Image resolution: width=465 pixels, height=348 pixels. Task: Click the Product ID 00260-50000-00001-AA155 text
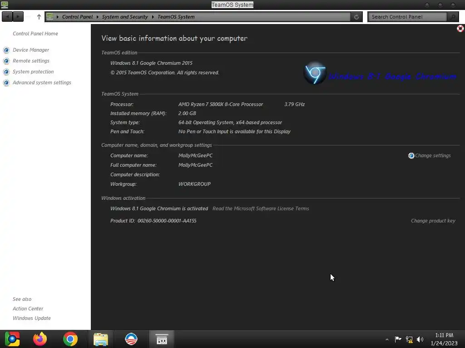(x=153, y=221)
